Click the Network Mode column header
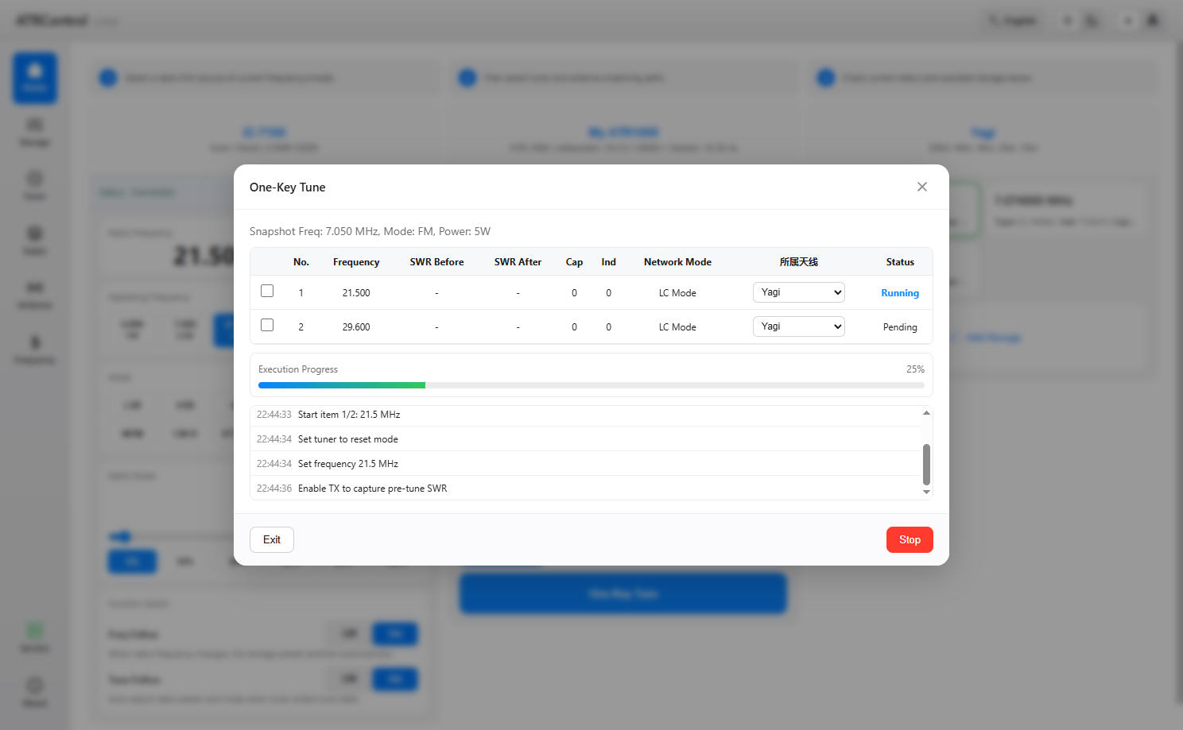 (677, 262)
